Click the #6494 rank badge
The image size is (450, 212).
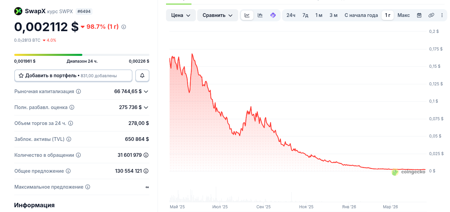click(x=83, y=12)
